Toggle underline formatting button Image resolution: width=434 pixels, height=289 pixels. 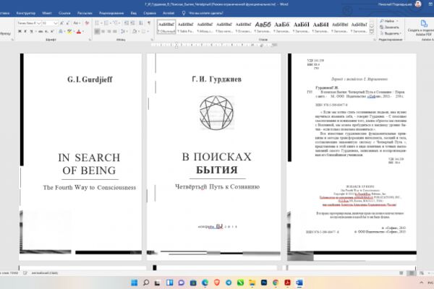tap(31, 32)
